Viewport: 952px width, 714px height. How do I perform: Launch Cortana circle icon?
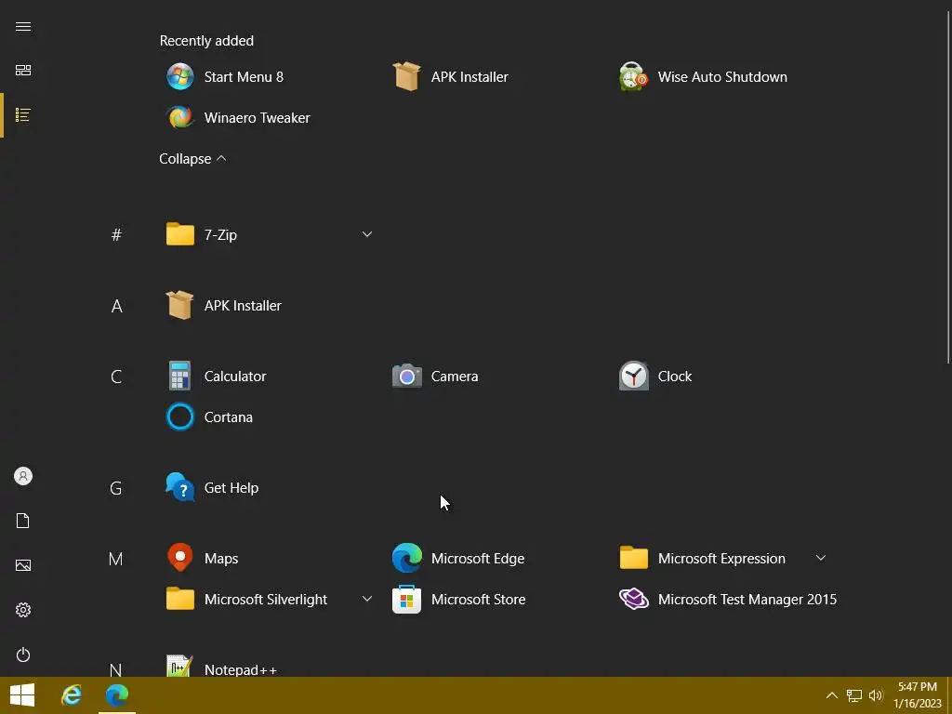coord(180,416)
